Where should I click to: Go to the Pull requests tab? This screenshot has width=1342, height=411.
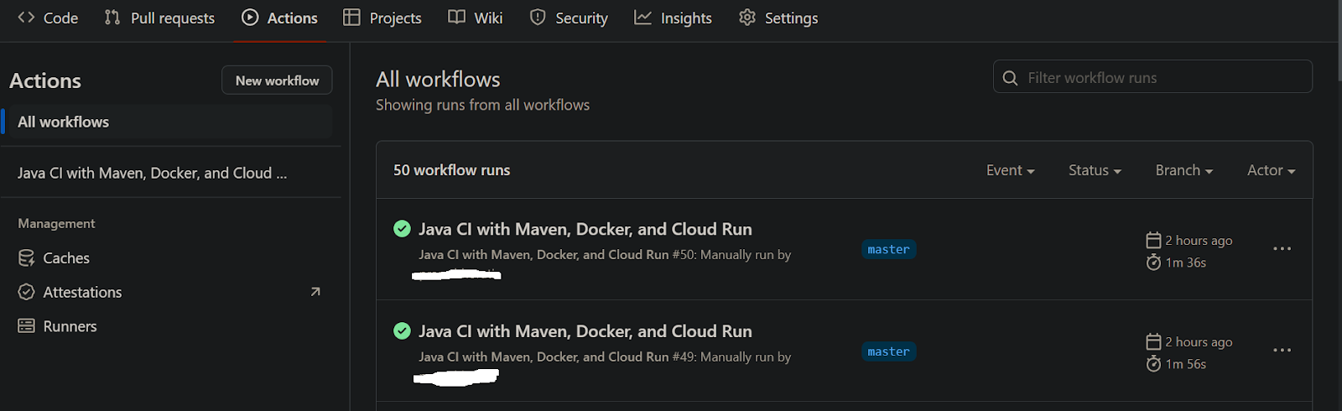tap(159, 18)
